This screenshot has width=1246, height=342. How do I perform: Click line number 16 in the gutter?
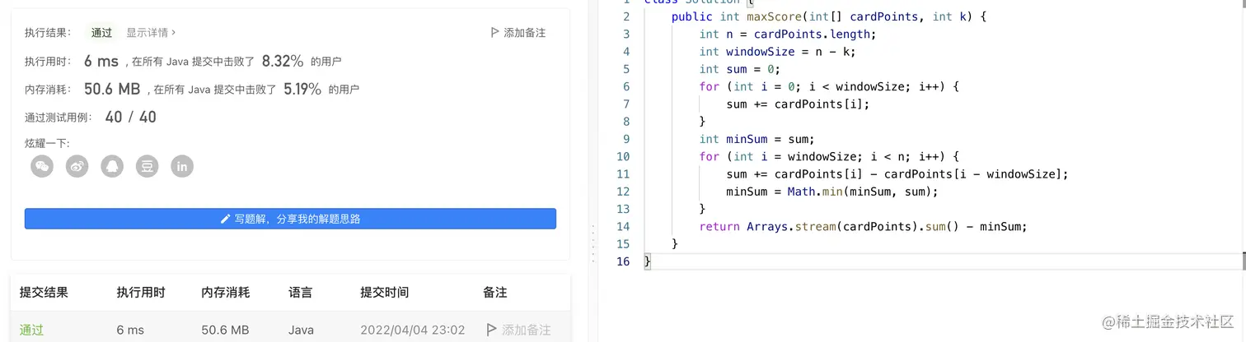(623, 261)
